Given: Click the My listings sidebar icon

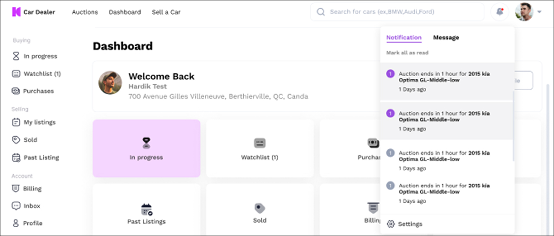Looking at the screenshot, I should click(x=16, y=122).
